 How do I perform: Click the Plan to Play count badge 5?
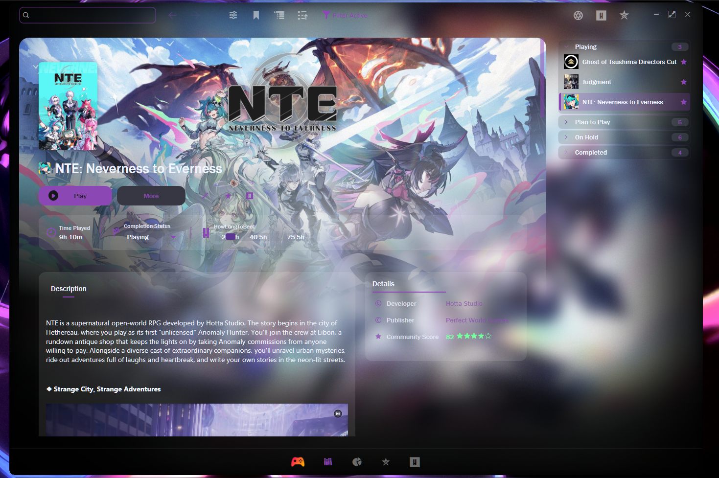tap(680, 122)
